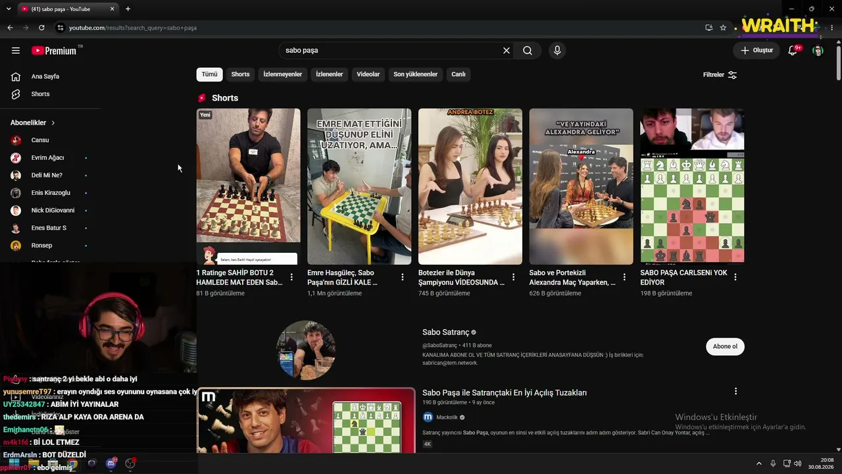Screen dimensions: 842x474
Task: Select the Son yüklenenler filter chip
Action: pos(416,74)
